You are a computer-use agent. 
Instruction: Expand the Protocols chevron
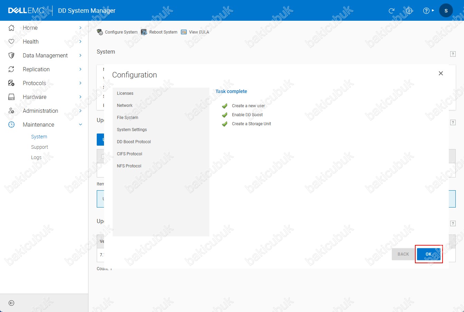81,83
